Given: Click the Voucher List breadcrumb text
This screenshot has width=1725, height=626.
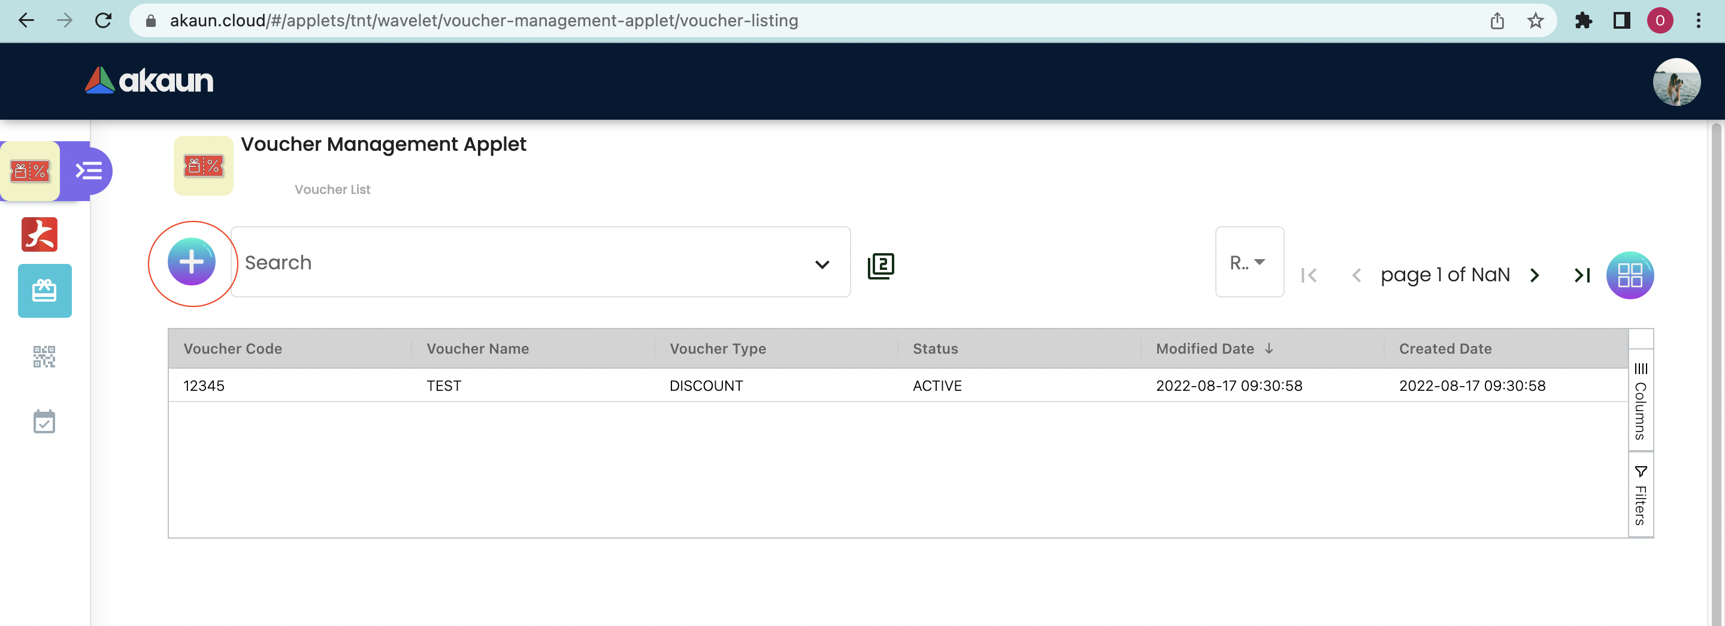Looking at the screenshot, I should pyautogui.click(x=332, y=189).
